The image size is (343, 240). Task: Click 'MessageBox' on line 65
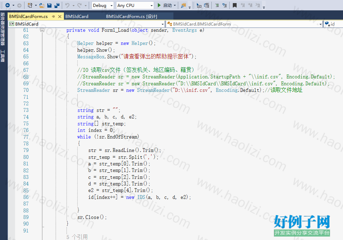coord(91,57)
